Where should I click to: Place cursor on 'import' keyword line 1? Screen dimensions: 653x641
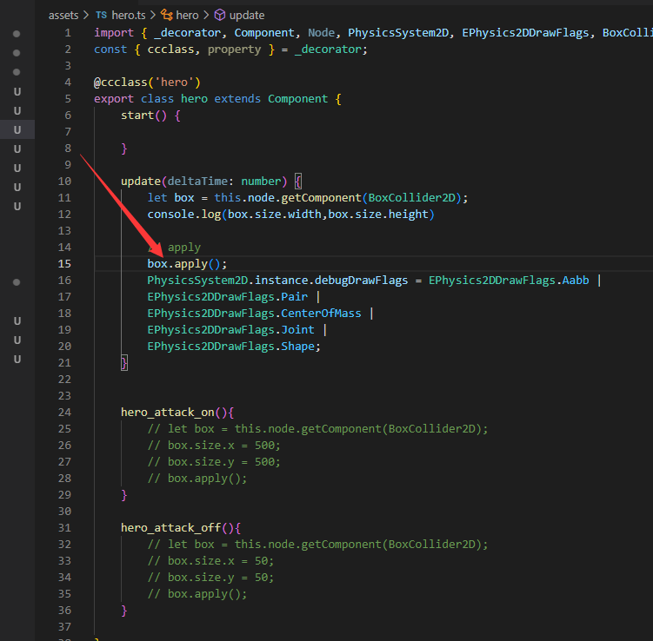pos(114,33)
